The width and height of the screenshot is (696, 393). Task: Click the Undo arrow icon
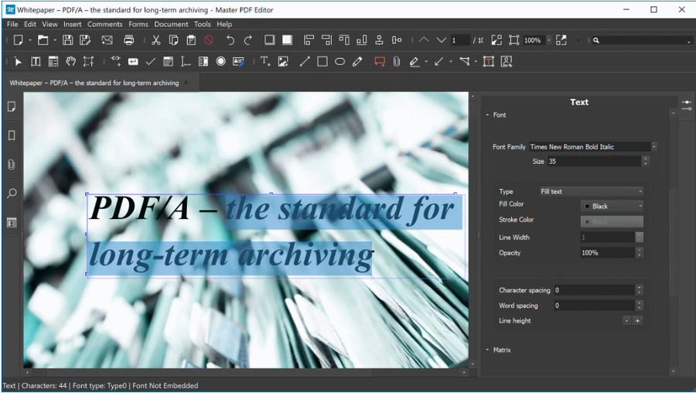230,40
